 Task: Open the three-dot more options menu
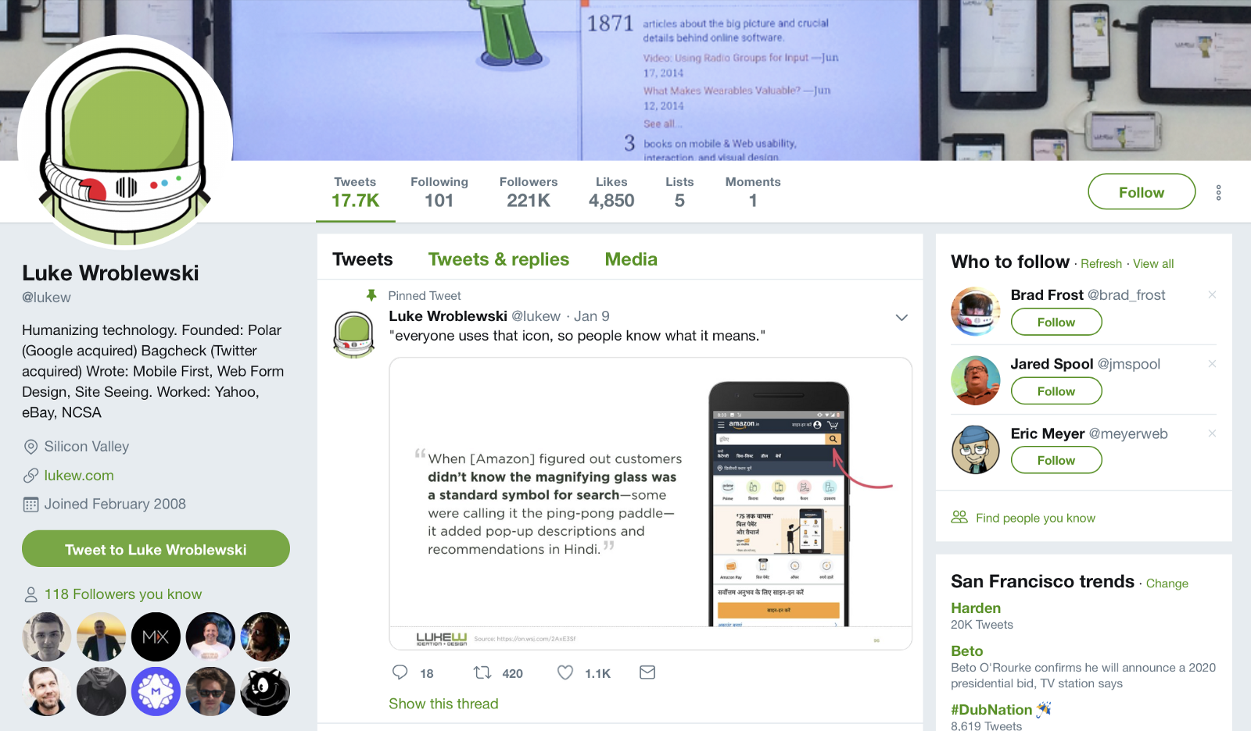coord(1218,193)
